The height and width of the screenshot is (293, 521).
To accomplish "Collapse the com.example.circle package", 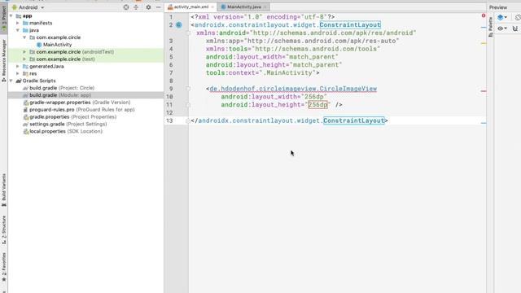I will (24, 37).
